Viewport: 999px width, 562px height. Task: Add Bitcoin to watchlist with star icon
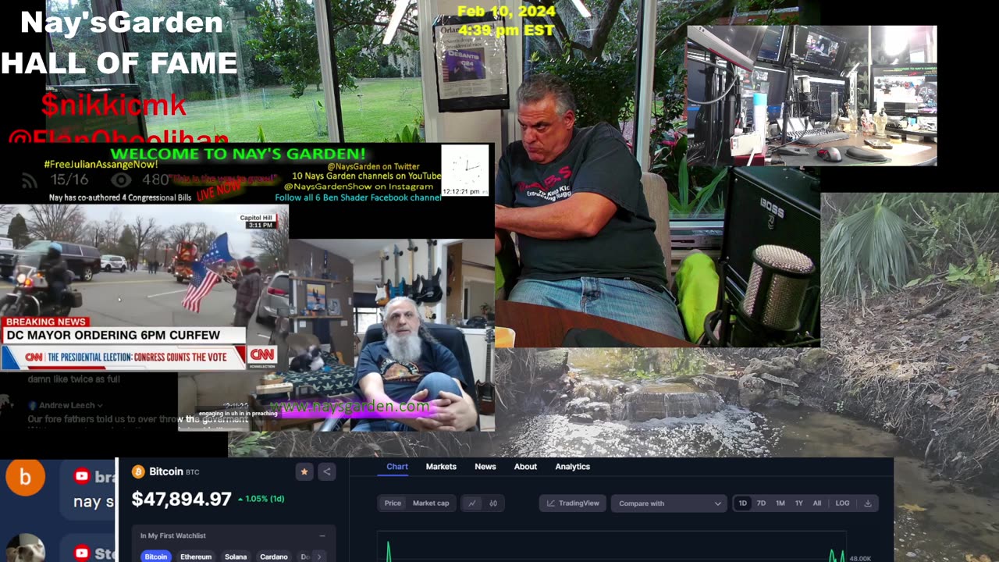(x=304, y=471)
